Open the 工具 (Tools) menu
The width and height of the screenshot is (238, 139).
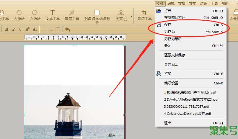(214, 3)
